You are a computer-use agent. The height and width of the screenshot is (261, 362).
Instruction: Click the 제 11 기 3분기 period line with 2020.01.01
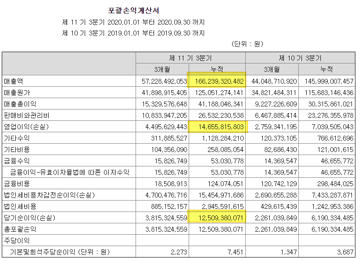[133, 22]
